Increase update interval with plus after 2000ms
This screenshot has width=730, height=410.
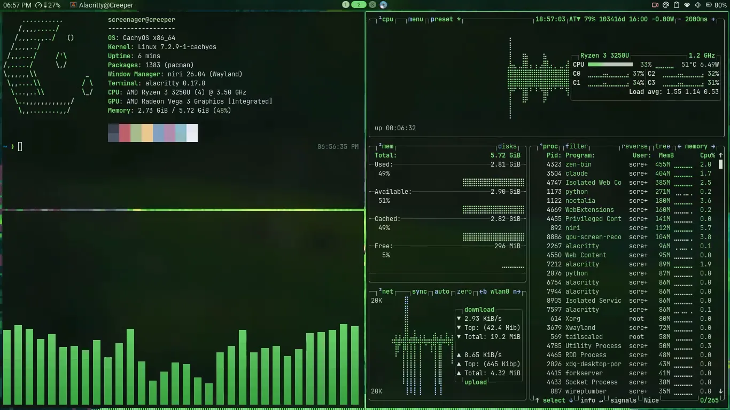click(713, 19)
